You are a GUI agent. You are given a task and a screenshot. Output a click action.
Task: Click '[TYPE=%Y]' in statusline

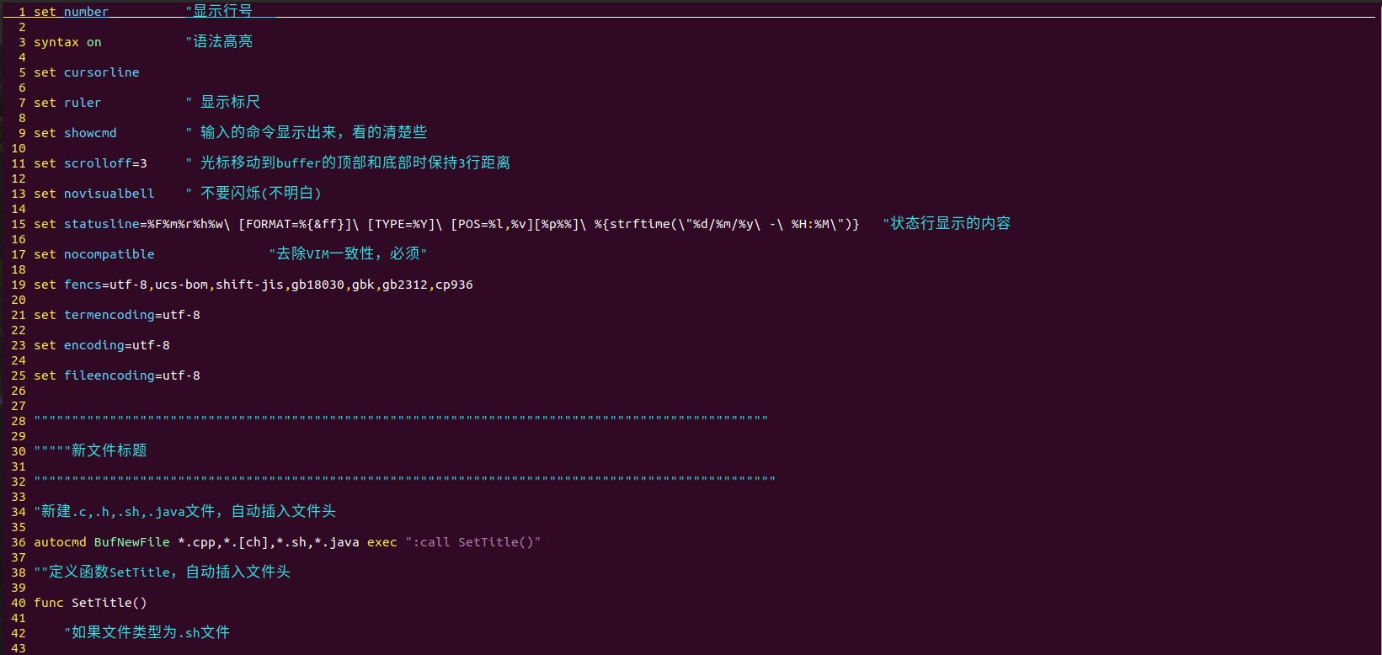coord(400,224)
